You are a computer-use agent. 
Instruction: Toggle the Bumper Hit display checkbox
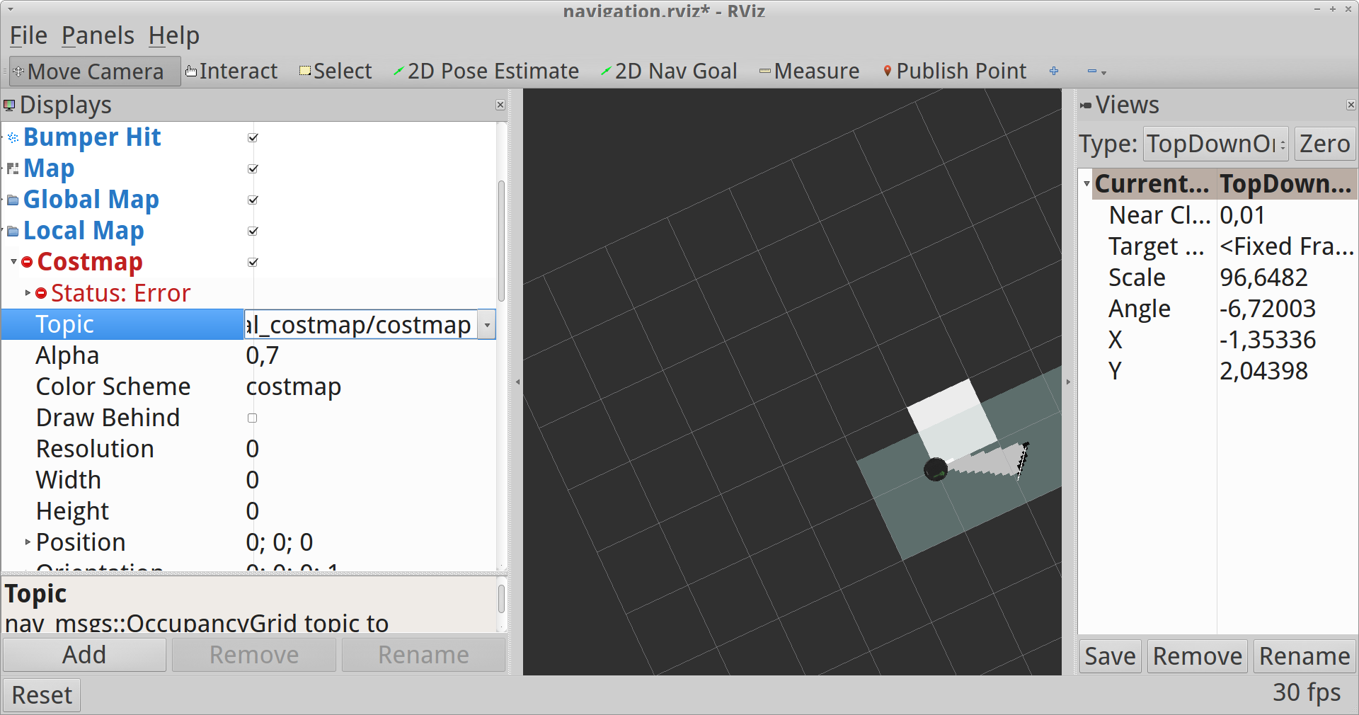253,137
